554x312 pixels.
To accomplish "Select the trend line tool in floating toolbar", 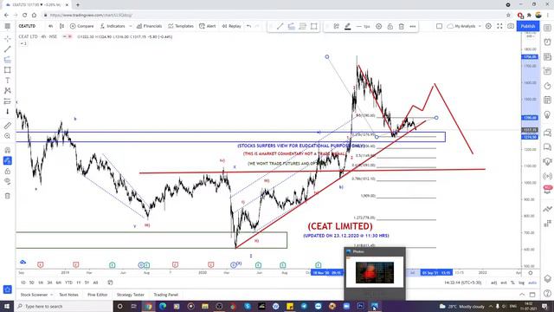I will pos(280,27).
